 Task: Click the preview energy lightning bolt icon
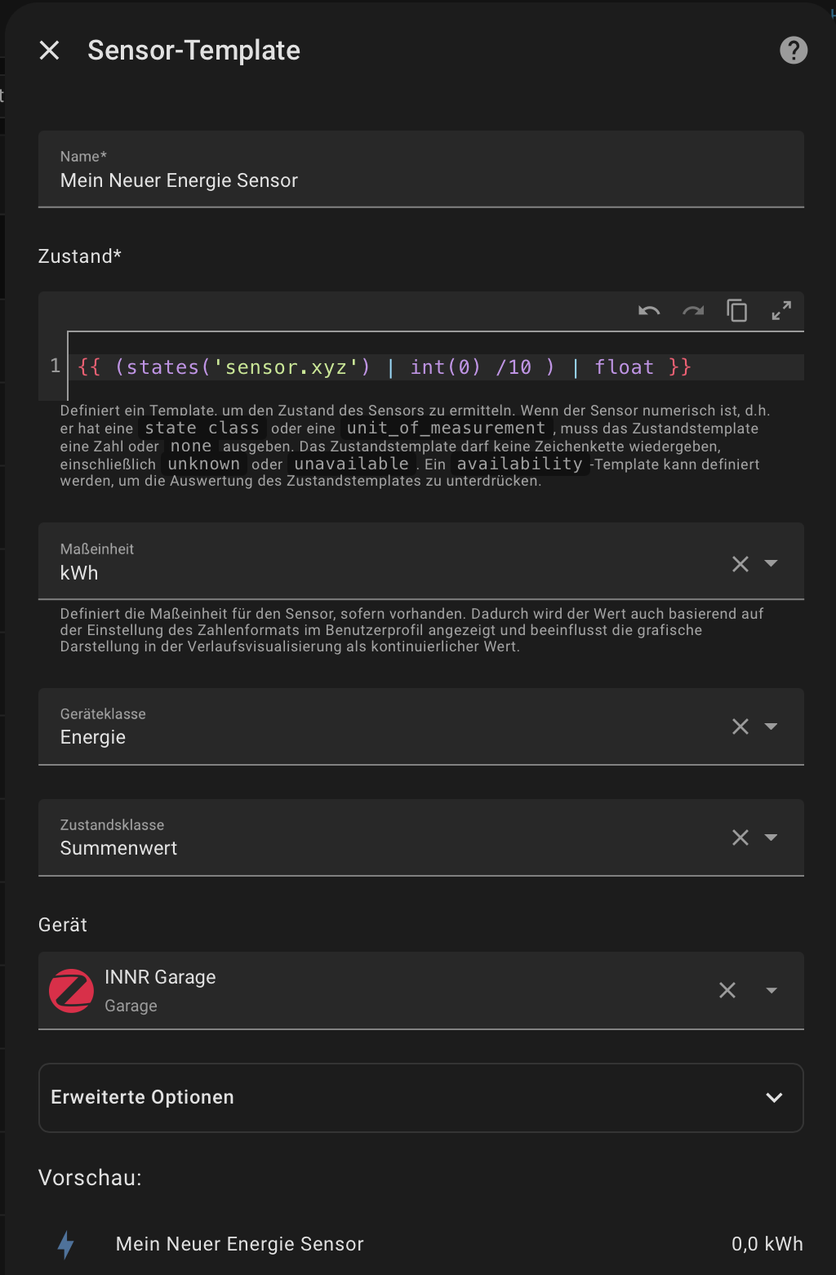click(66, 1244)
